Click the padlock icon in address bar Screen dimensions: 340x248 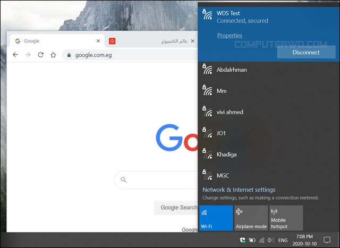pos(69,55)
